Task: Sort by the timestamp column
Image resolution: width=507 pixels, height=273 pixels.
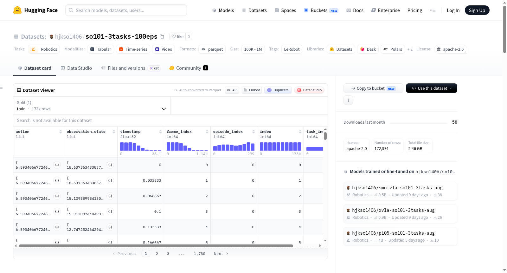Action: pyautogui.click(x=160, y=132)
